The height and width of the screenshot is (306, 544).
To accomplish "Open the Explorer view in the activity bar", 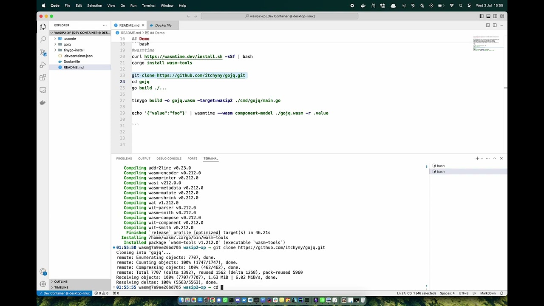I will (43, 27).
